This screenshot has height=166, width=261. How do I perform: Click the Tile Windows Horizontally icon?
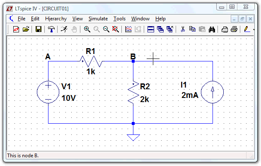(x=151, y=29)
